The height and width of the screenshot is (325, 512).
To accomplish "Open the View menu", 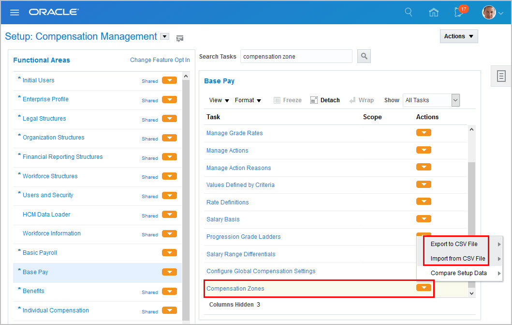I will click(219, 100).
